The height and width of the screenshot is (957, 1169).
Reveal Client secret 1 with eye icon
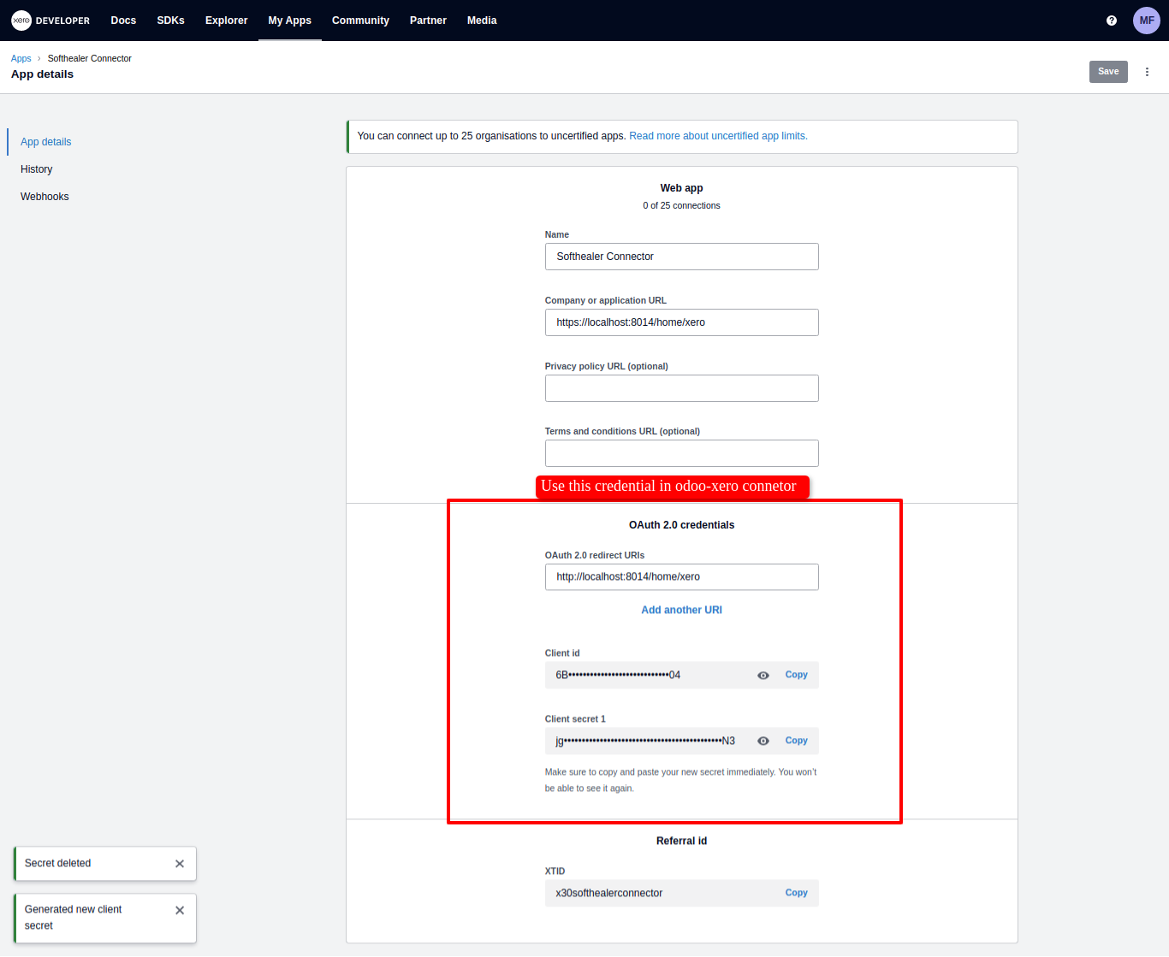coord(763,741)
